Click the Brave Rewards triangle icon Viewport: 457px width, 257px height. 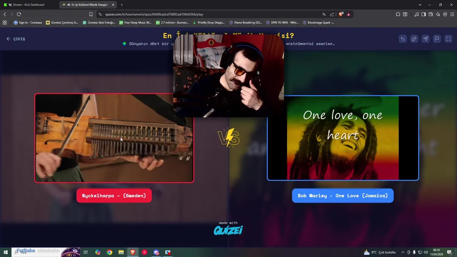(348, 14)
